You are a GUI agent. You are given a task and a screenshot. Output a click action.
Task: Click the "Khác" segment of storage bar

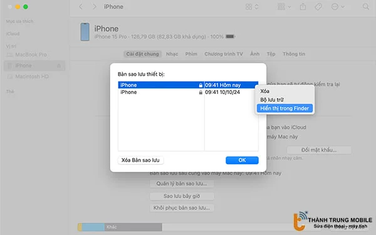click(x=133, y=227)
